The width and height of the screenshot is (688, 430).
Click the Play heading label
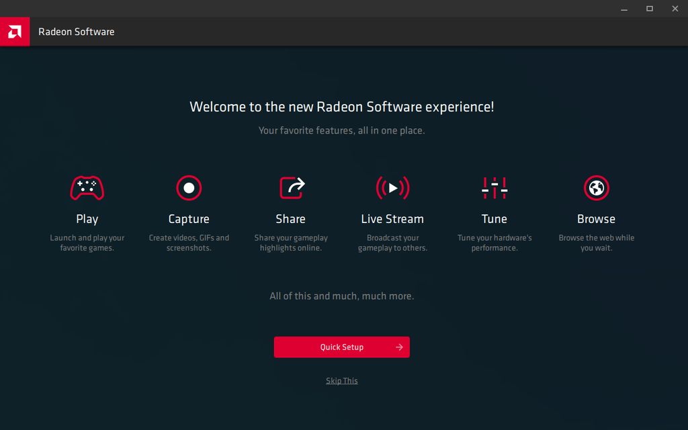click(87, 219)
